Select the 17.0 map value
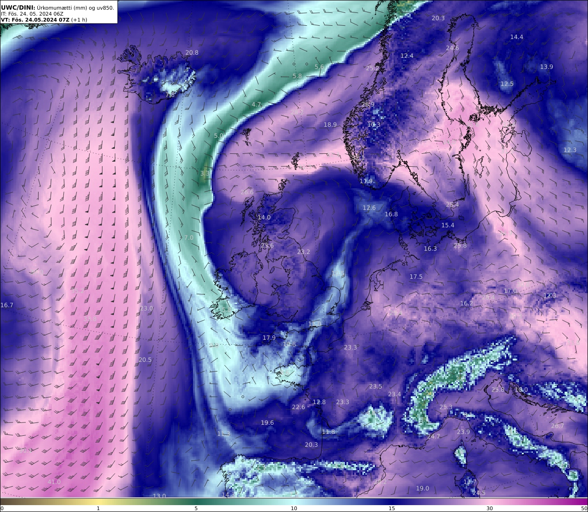Screen dimensions: 588x512 click(x=510, y=291)
